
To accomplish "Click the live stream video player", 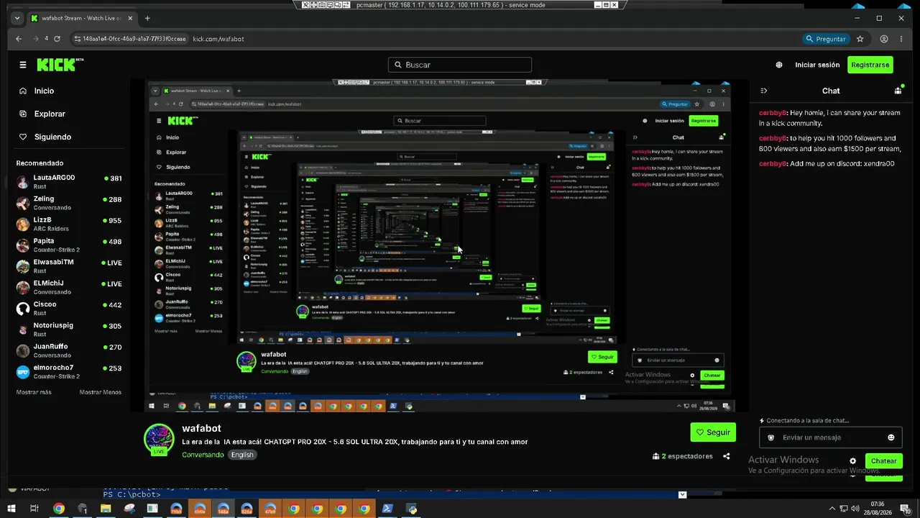I will pyautogui.click(x=439, y=245).
